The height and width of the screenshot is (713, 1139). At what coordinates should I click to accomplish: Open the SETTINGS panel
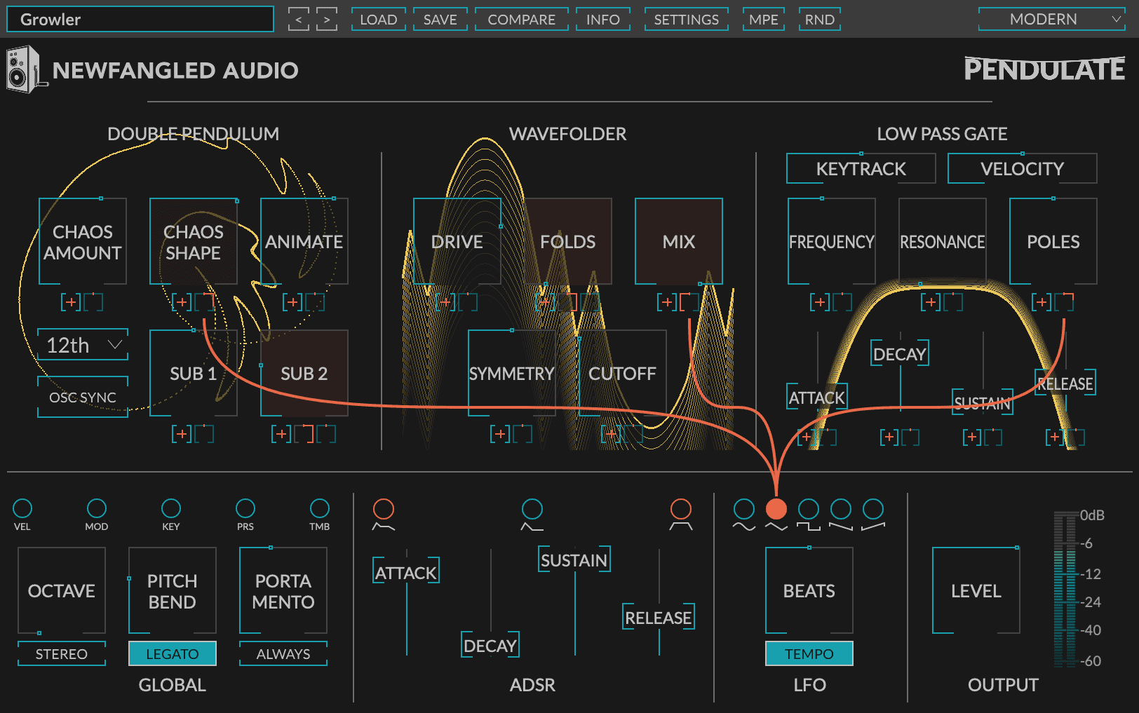pos(686,19)
